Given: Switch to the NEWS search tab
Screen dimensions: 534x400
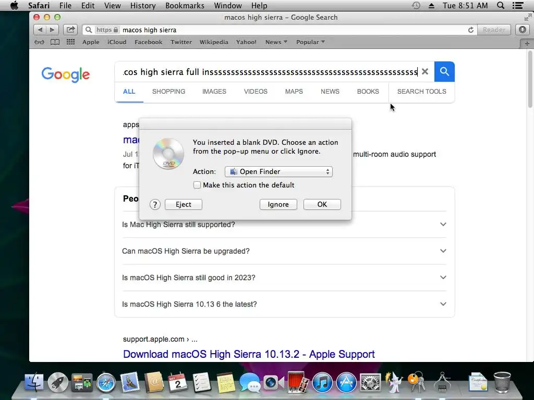Looking at the screenshot, I should pyautogui.click(x=330, y=92).
